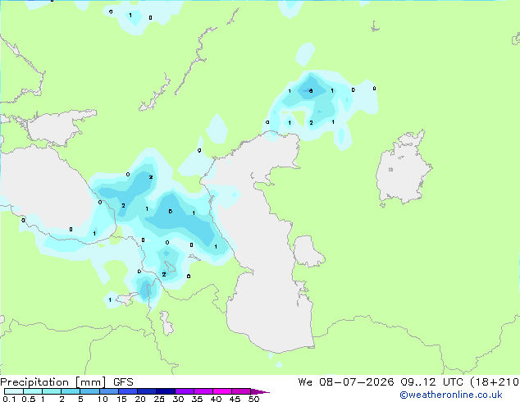Click the 'GFS' model label
The image size is (520, 402).
pyautogui.click(x=123, y=382)
